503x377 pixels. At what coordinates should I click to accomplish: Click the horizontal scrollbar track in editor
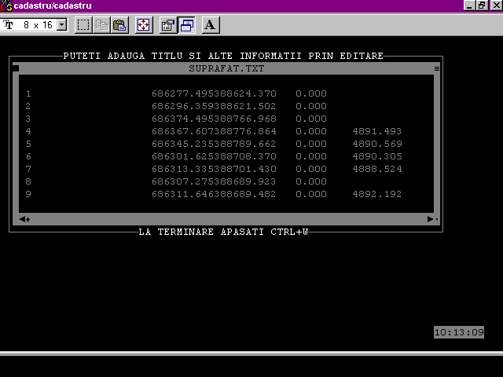pyautogui.click(x=228, y=219)
